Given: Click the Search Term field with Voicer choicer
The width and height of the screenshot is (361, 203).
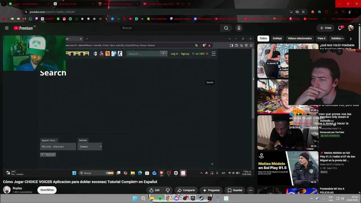Looking at the screenshot, I should (x=58, y=147).
